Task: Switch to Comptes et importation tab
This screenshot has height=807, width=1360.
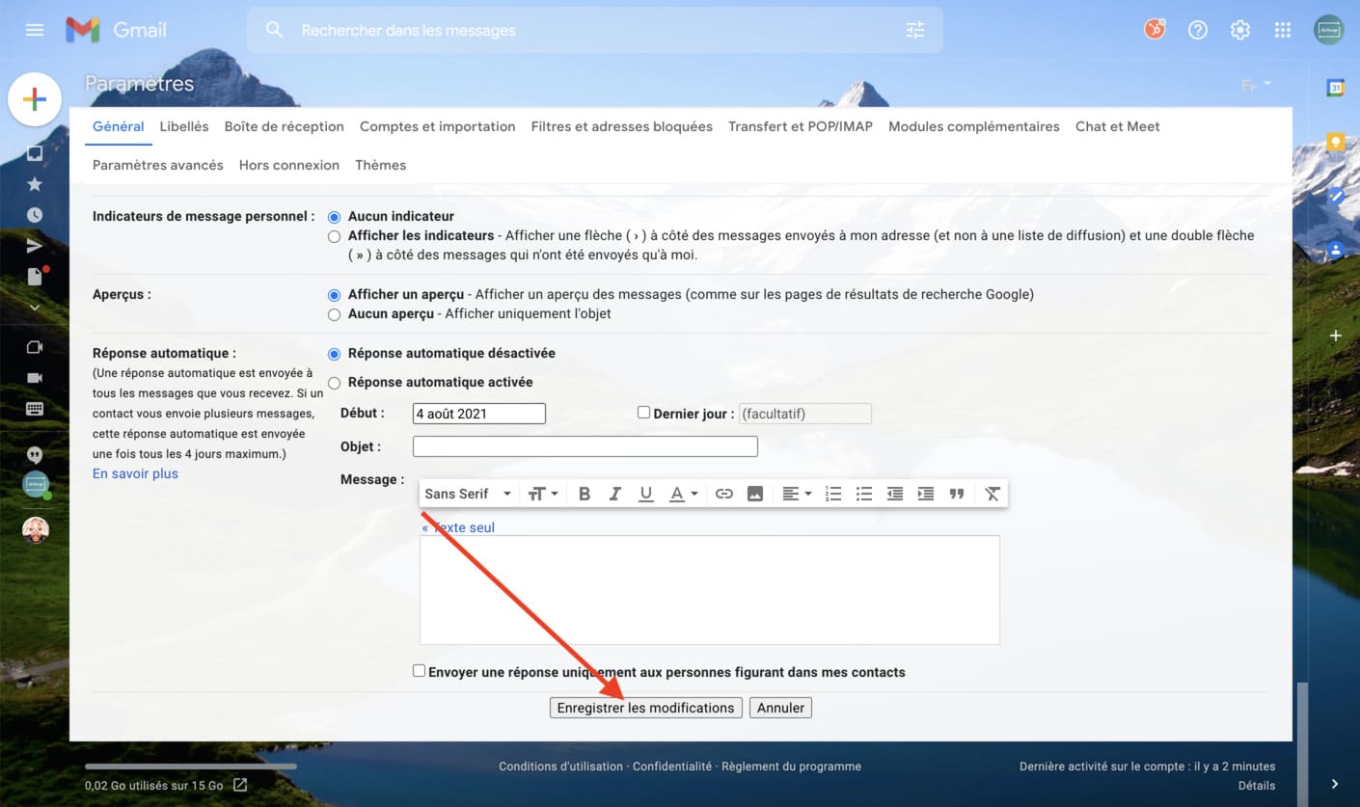Action: [x=438, y=126]
